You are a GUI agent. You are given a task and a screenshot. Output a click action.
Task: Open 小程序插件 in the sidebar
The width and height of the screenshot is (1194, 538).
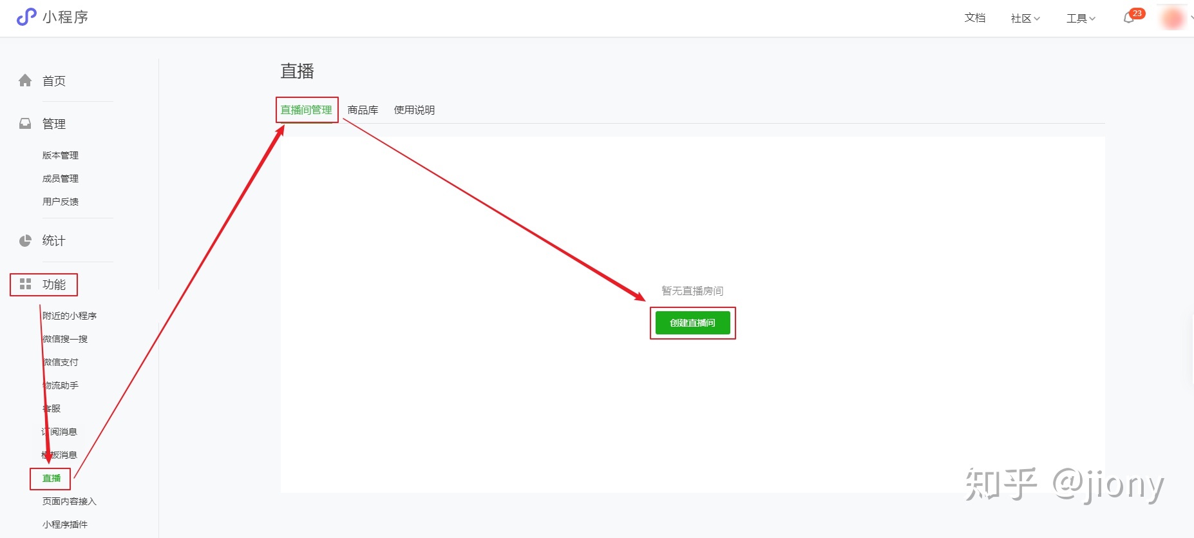click(x=65, y=524)
